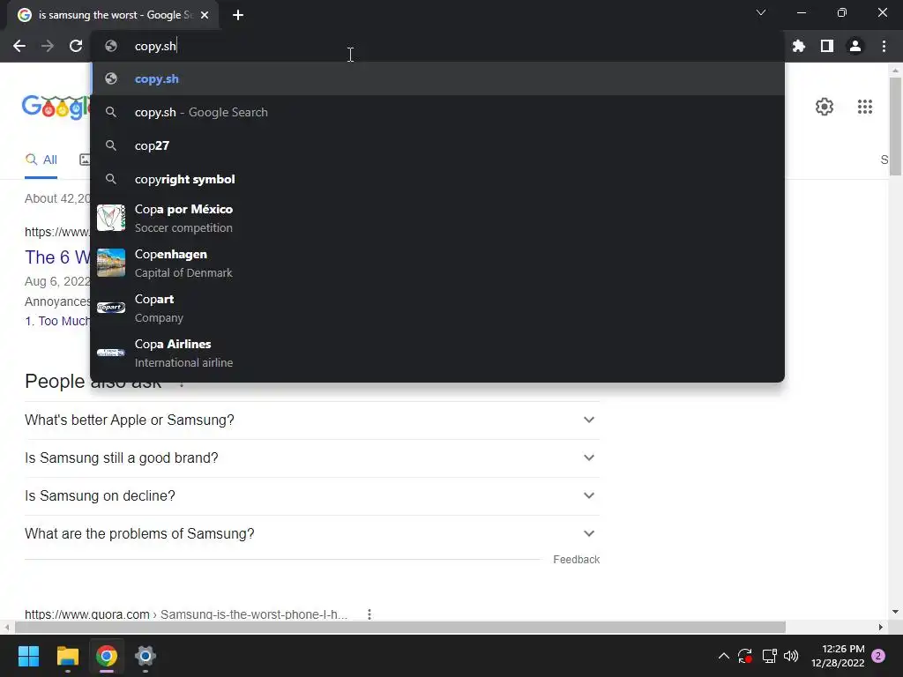Open the network tray icon
This screenshot has height=677, width=903.
(x=769, y=656)
